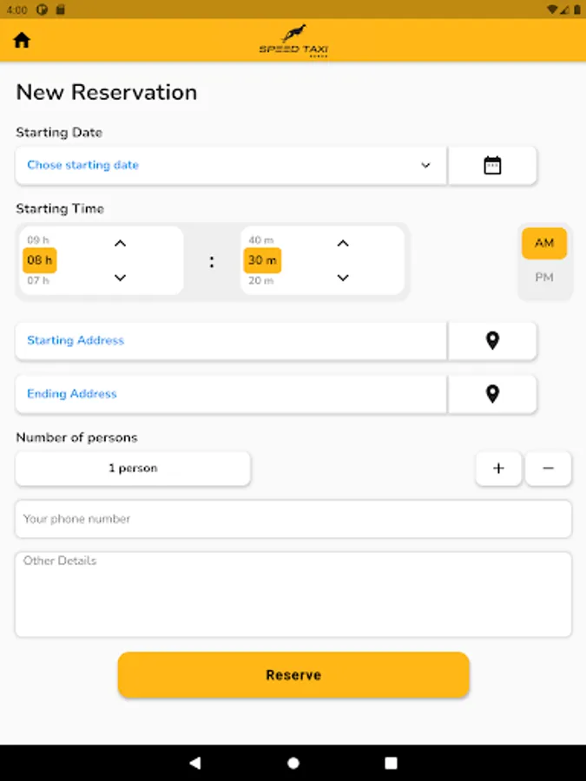Decrease minutes with down chevron
This screenshot has width=586, height=781.
pyautogui.click(x=343, y=278)
